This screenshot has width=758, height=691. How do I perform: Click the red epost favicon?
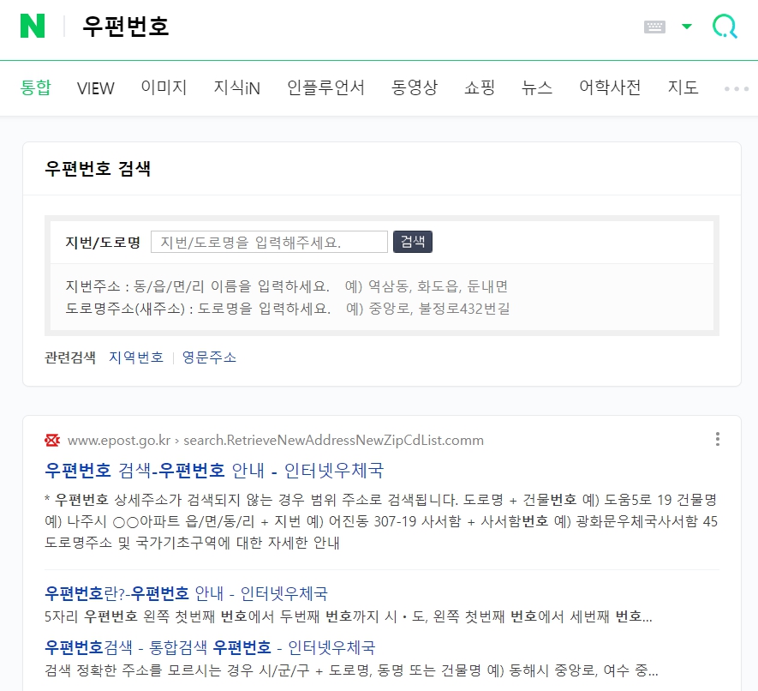(52, 440)
